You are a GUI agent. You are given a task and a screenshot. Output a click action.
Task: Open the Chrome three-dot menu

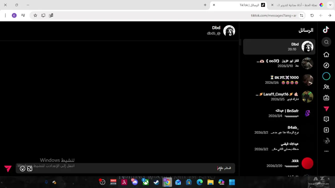click(x=5, y=15)
